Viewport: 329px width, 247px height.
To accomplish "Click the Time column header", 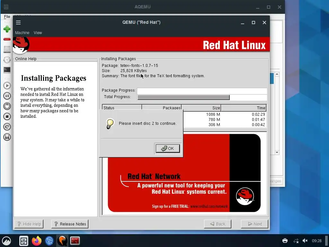I will [x=244, y=108].
